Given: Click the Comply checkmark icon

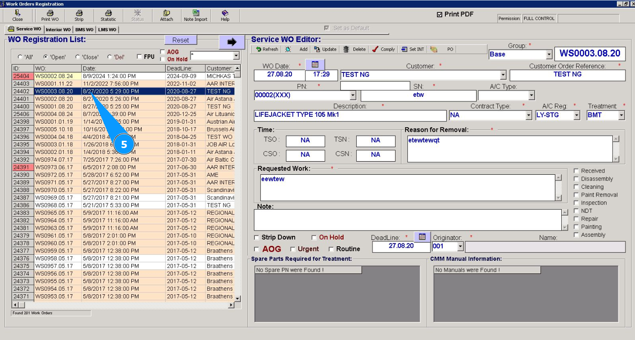Looking at the screenshot, I should tap(375, 49).
